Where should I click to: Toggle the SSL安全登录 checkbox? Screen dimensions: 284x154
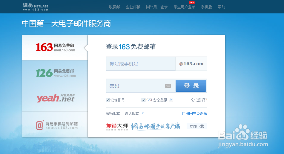143,100
